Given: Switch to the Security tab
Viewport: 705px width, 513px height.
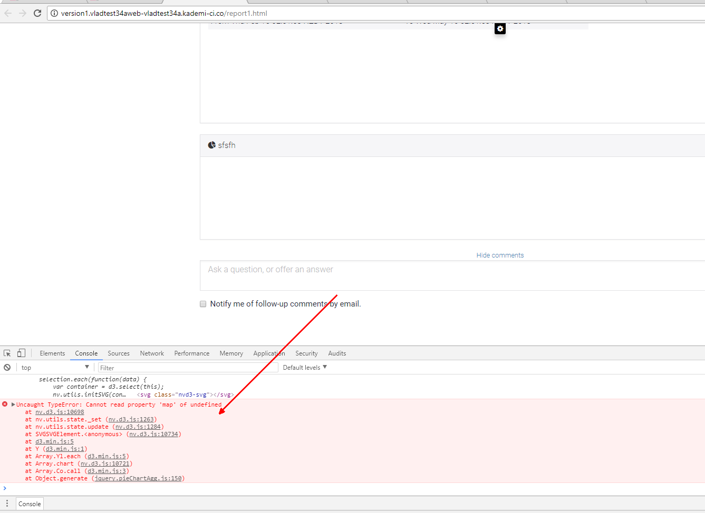Looking at the screenshot, I should click(306, 353).
